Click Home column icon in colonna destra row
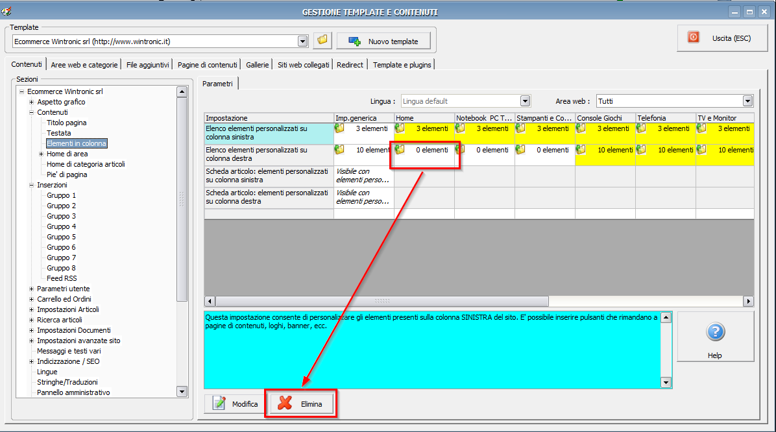The width and height of the screenshot is (776, 432). click(x=400, y=149)
